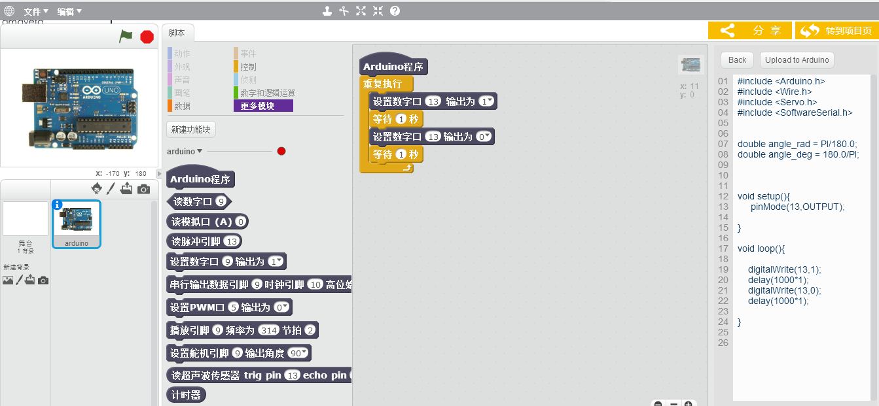The width and height of the screenshot is (879, 406).
Task: Select the 更多模块 category
Action: (263, 106)
